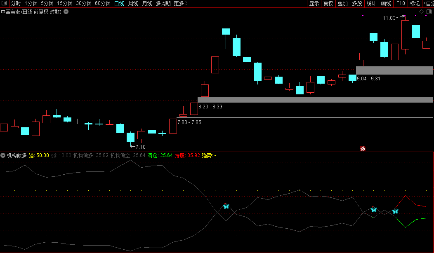Select the 60分钟 period tab
434x253 pixels.
coord(102,3)
